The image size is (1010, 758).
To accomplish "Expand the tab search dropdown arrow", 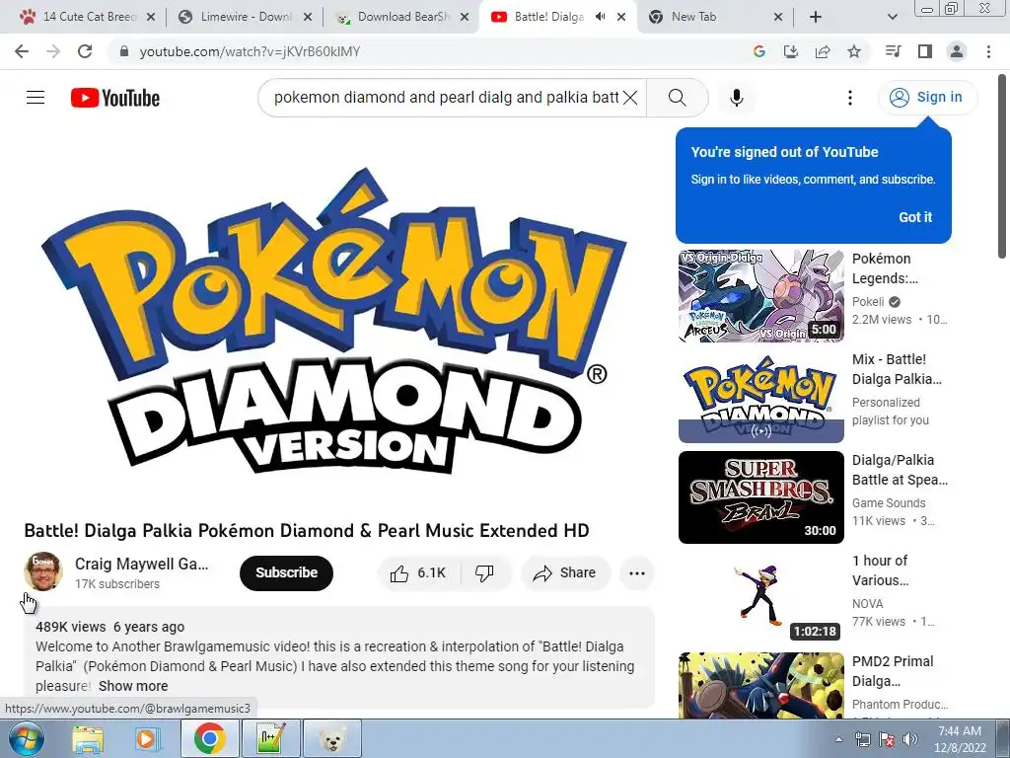I will [892, 18].
